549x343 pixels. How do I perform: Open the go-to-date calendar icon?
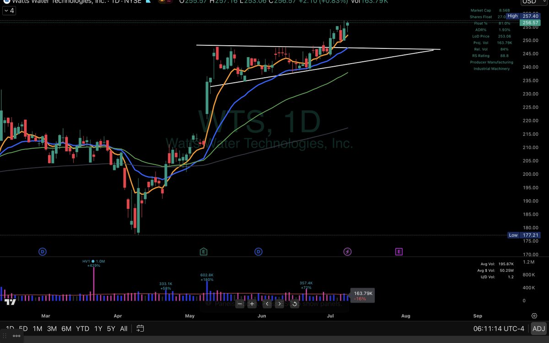pyautogui.click(x=140, y=328)
